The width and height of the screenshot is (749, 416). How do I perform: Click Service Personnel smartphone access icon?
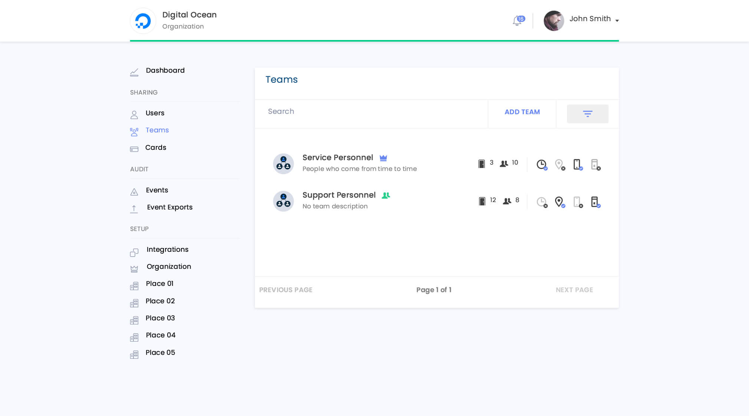coord(577,164)
